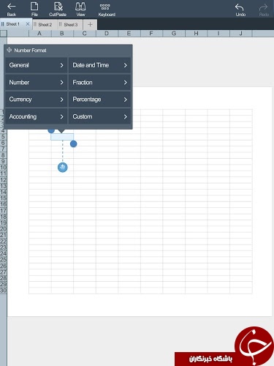Select column D header
Viewport: 274px width, 366px height.
click(x=107, y=34)
